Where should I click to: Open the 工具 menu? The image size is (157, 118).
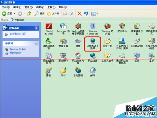[x=51, y=7]
